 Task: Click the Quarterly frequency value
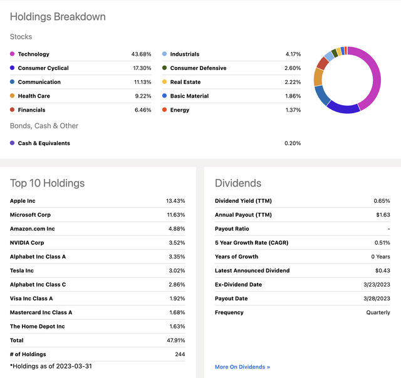click(378, 312)
